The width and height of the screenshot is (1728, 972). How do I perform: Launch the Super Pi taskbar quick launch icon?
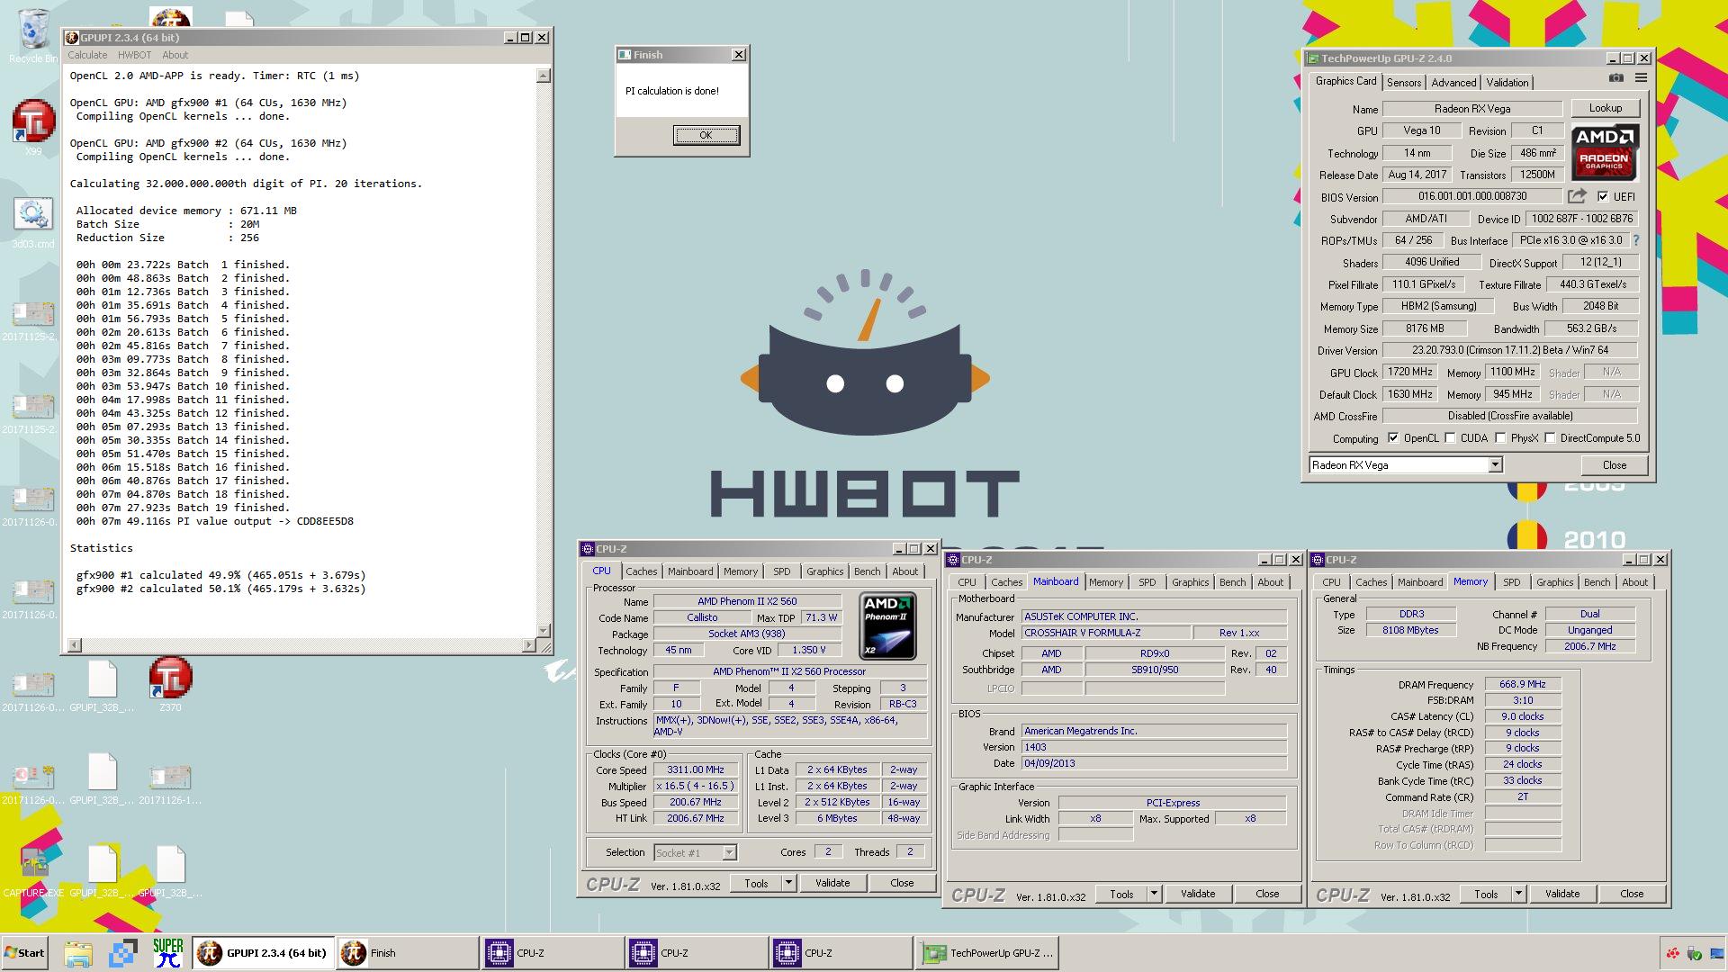pos(168,953)
